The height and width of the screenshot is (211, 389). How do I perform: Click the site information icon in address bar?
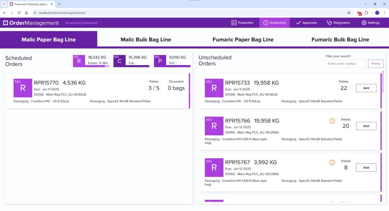(x=35, y=13)
